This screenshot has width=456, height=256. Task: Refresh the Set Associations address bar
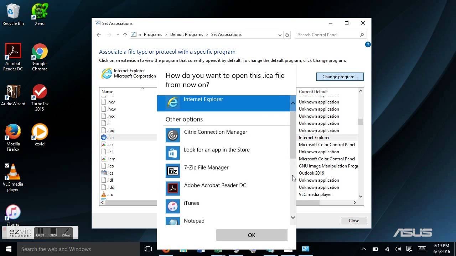[x=287, y=35]
